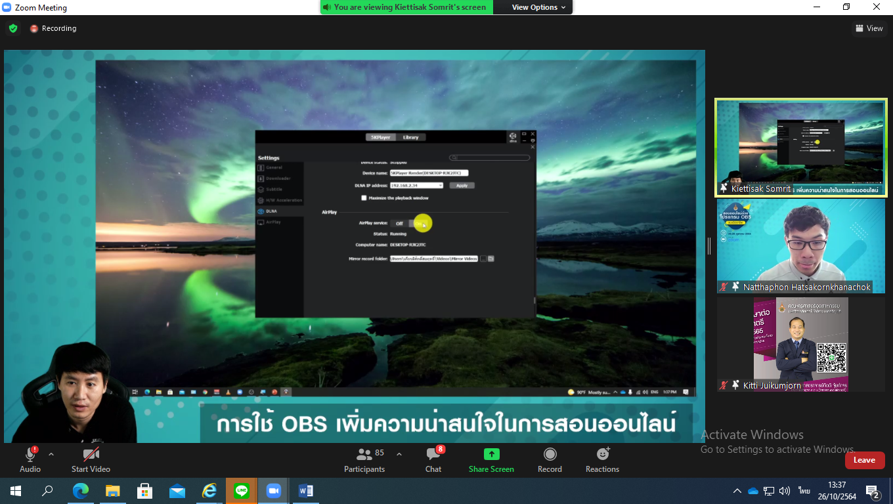Viewport: 893px width, 504px height.
Task: Select Natthaphon Hatsakornkhanachok video thumbnail
Action: click(801, 245)
